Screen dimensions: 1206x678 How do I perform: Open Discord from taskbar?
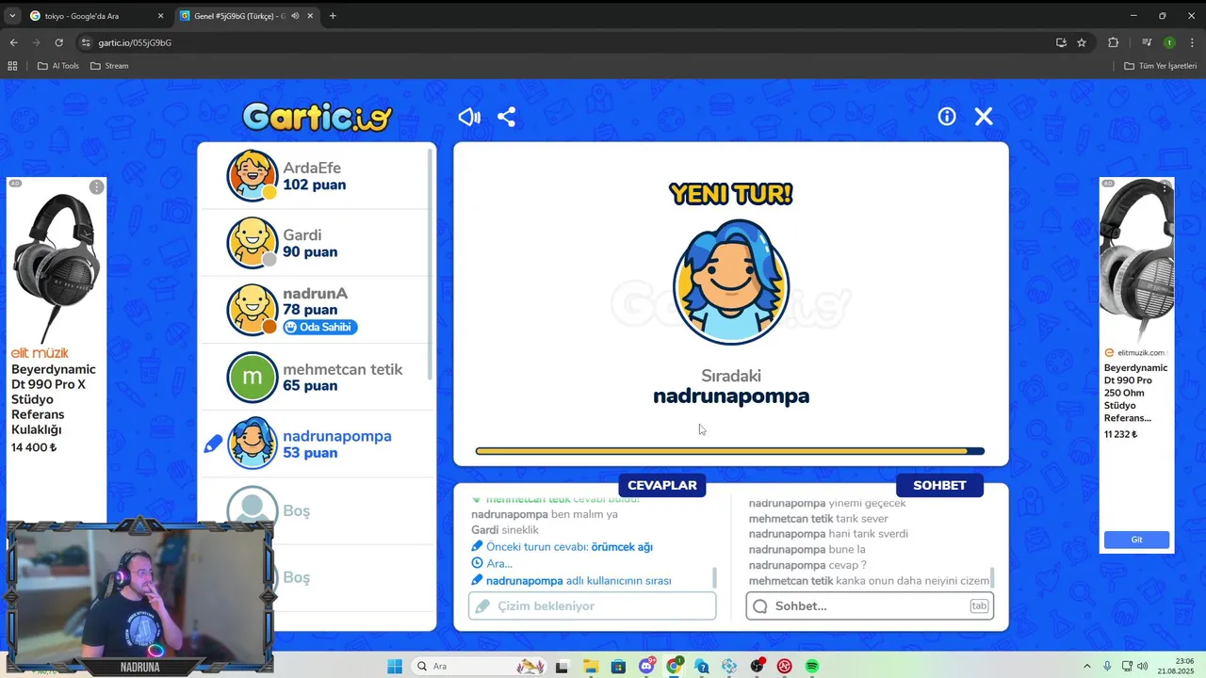pos(646,666)
